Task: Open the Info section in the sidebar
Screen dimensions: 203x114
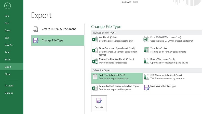Action: point(7,16)
